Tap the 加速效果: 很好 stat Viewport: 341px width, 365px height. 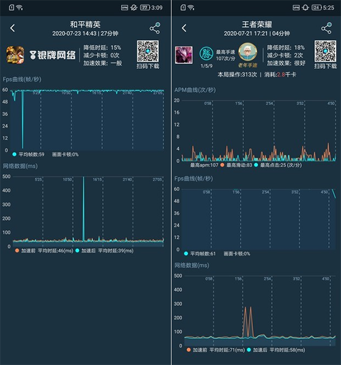(x=286, y=63)
